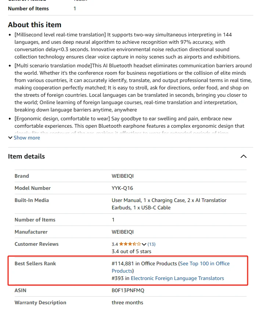
Task: Click the star rating icons
Action: [130, 244]
